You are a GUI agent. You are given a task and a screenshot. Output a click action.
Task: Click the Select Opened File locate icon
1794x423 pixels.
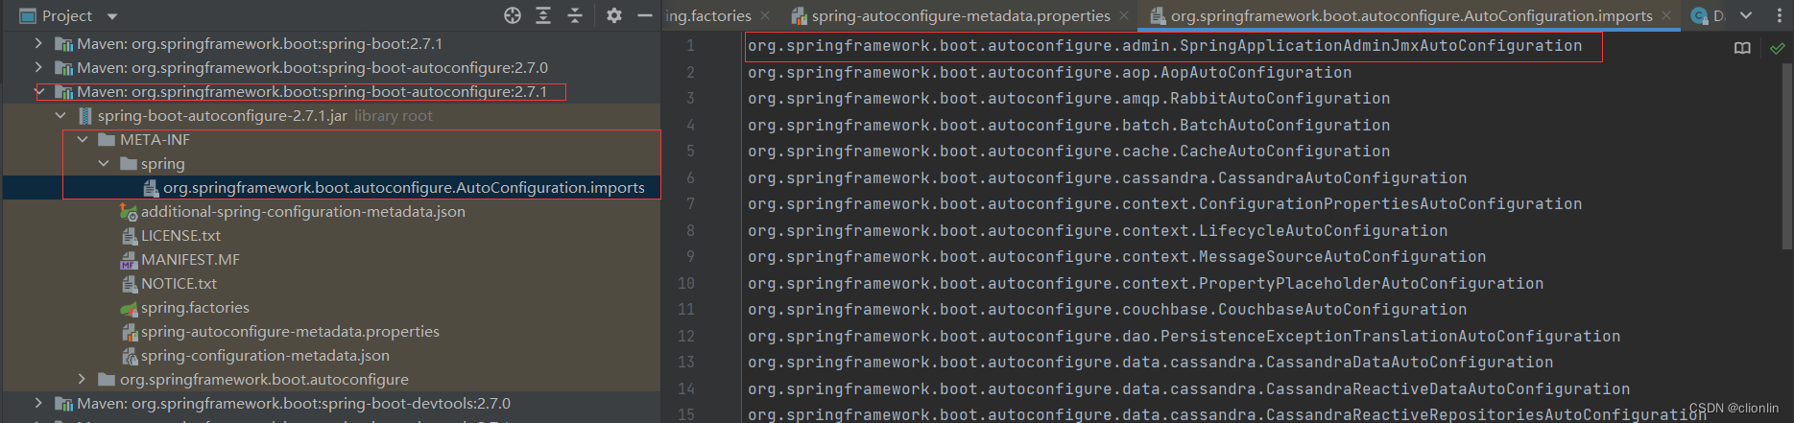pyautogui.click(x=513, y=15)
